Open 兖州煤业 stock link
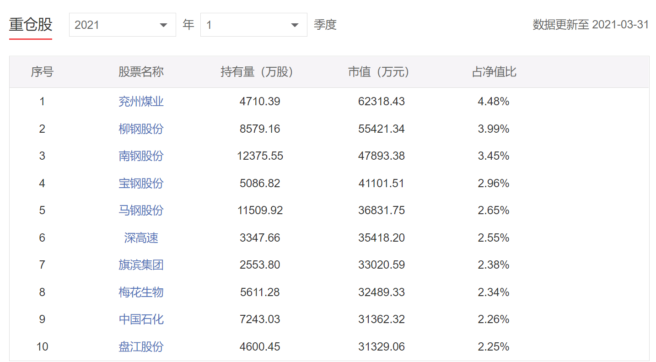This screenshot has height=362, width=656. tap(141, 102)
